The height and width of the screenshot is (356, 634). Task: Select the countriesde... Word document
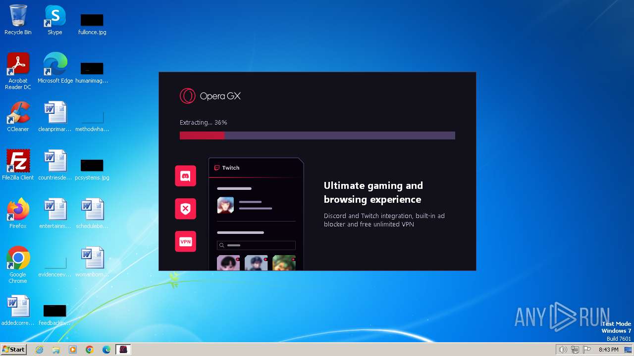click(55, 165)
